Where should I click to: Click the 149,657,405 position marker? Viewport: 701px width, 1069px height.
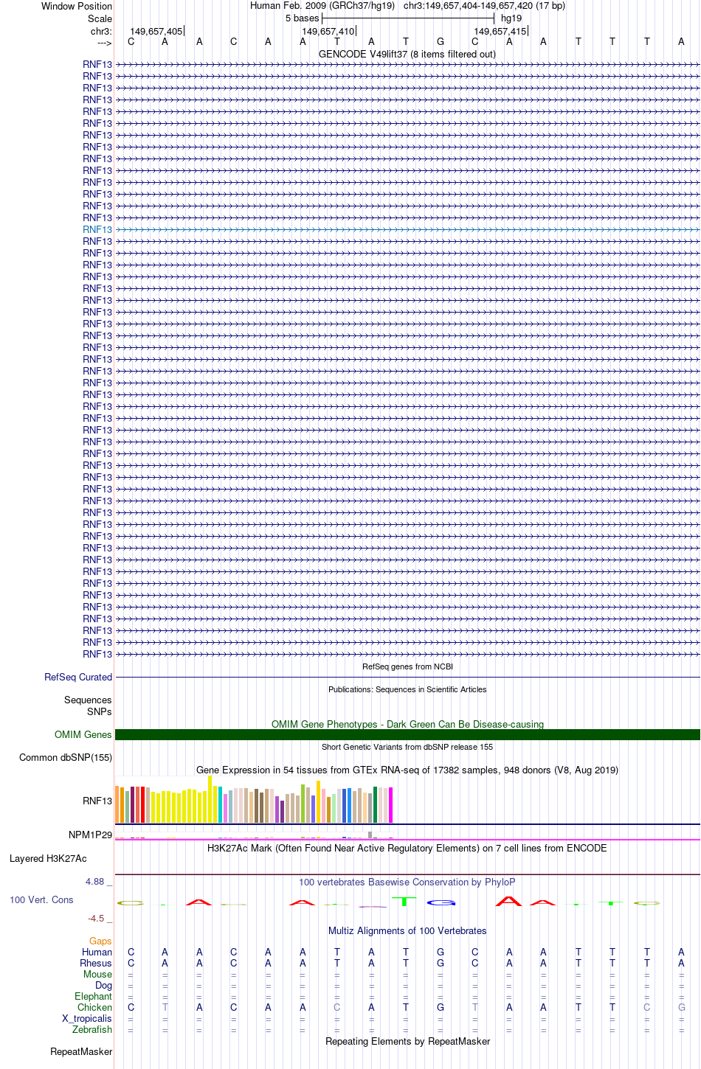click(x=156, y=31)
